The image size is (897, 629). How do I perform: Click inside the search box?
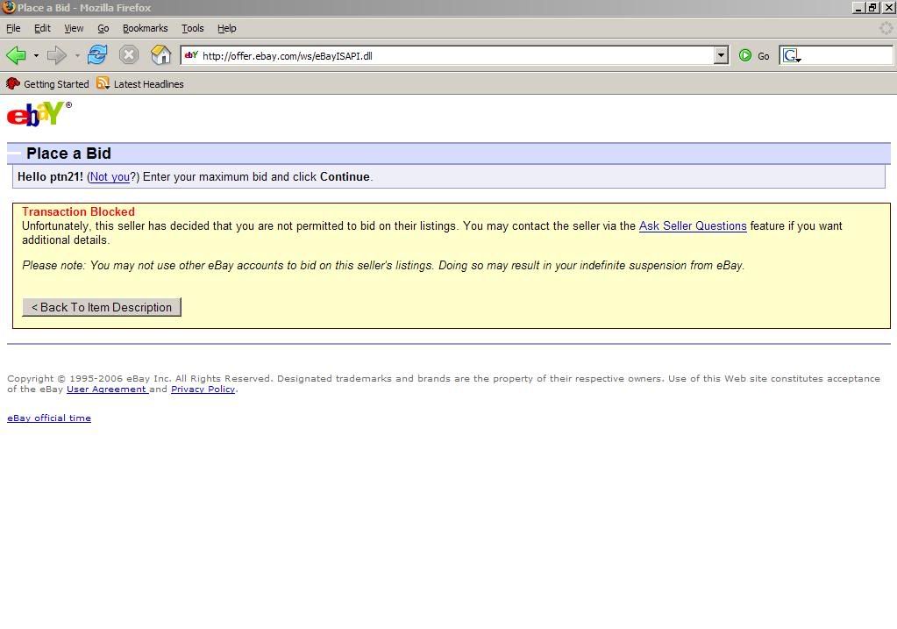(847, 55)
